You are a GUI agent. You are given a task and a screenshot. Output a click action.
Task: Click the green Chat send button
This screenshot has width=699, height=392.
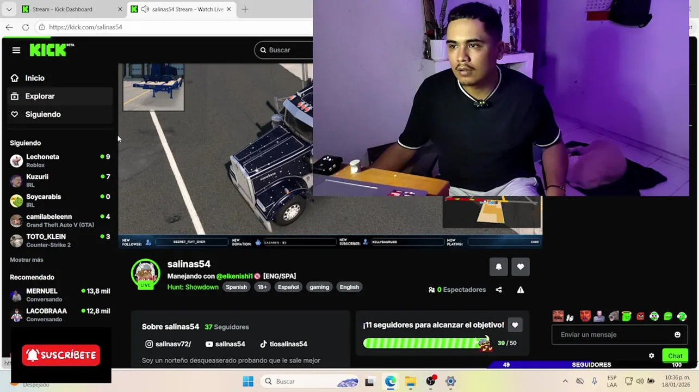click(x=675, y=356)
